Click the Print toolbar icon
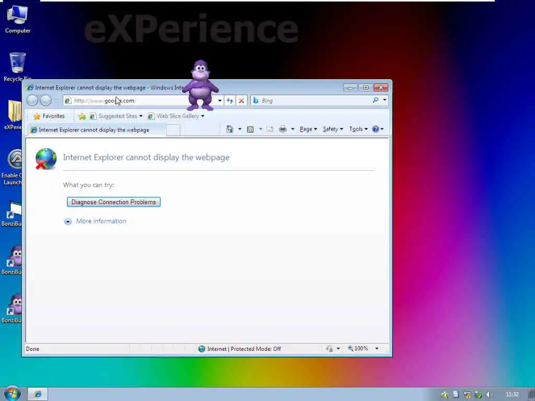The width and height of the screenshot is (535, 401). (283, 129)
